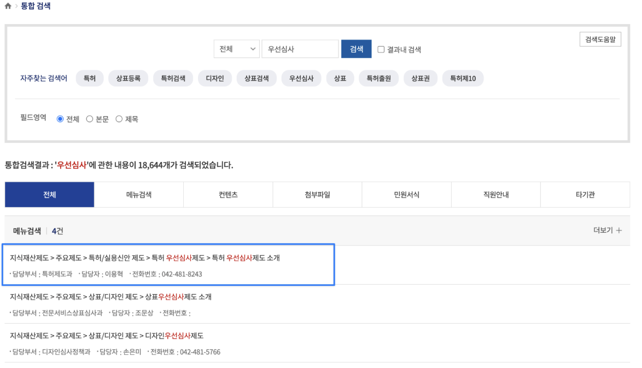
Task: Switch to the 타기관 tab
Action: click(x=585, y=194)
